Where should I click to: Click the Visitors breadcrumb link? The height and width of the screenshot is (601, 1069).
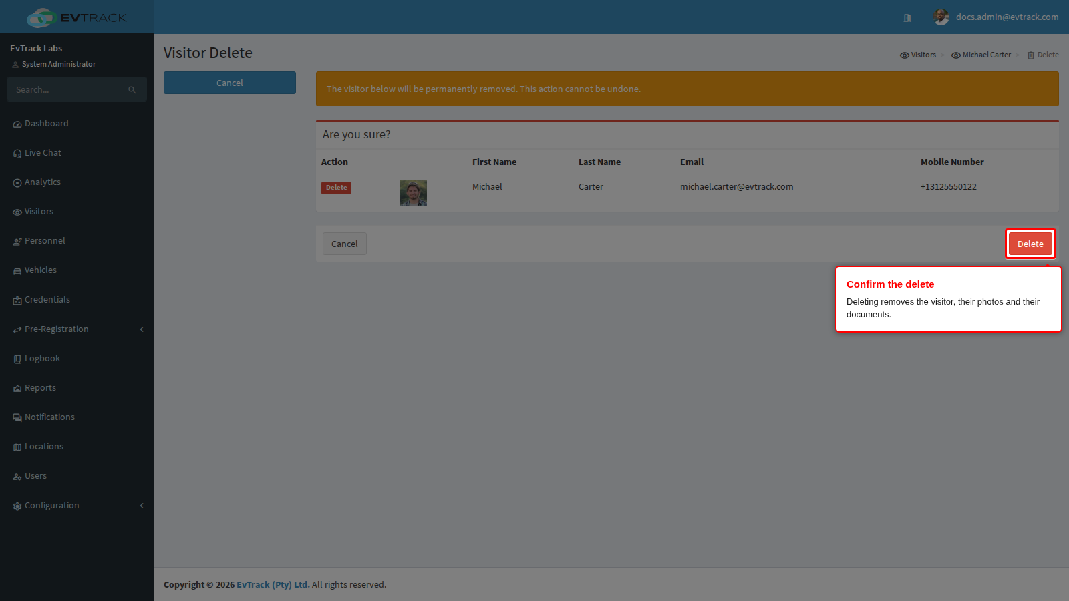pyautogui.click(x=923, y=55)
